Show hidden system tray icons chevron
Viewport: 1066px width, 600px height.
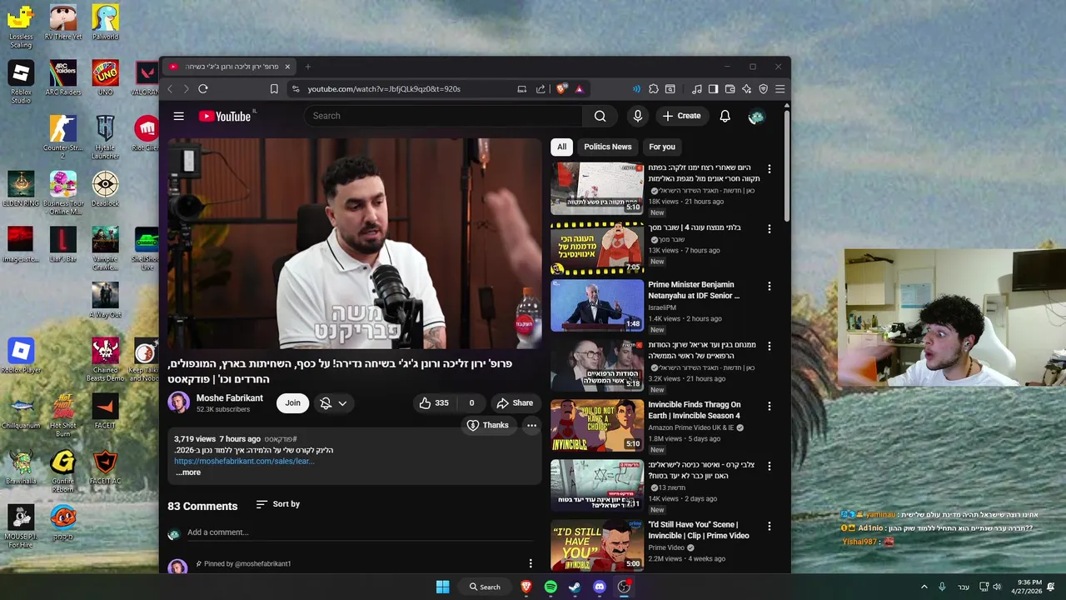point(924,587)
